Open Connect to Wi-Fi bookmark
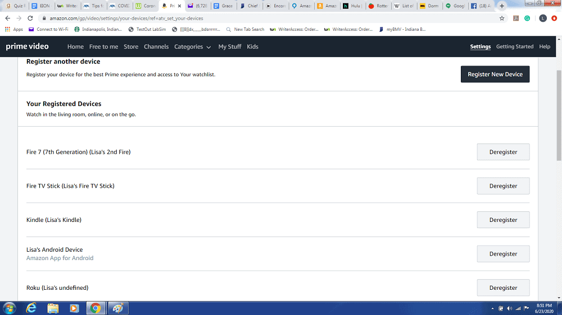Viewport: 562px width, 315px height. [48, 29]
